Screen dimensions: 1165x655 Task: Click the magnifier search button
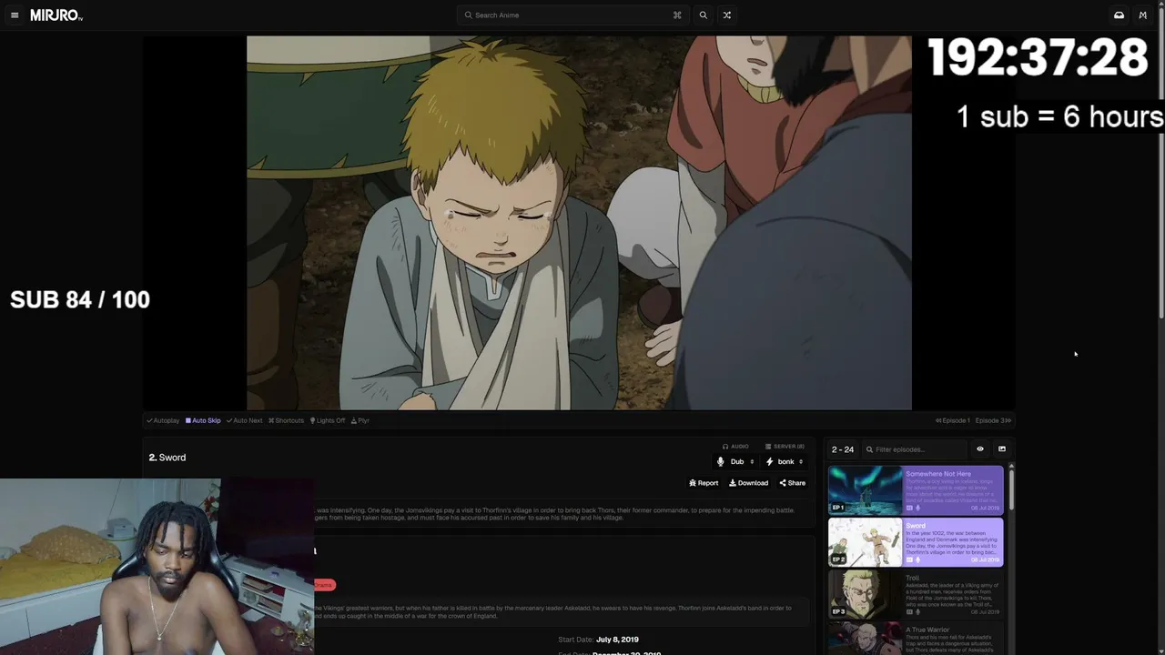(703, 15)
